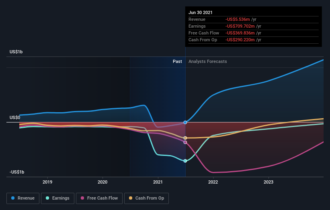Click the Past section label
Viewport: 330px width, 210px height.
(177, 61)
